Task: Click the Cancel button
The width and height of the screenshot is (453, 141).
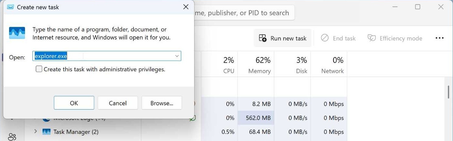Action: tap(118, 103)
